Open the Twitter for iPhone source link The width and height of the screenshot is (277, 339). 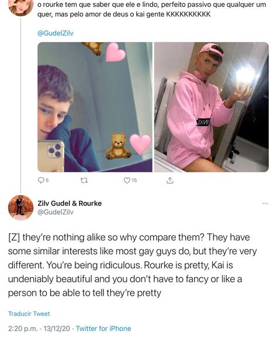103,328
